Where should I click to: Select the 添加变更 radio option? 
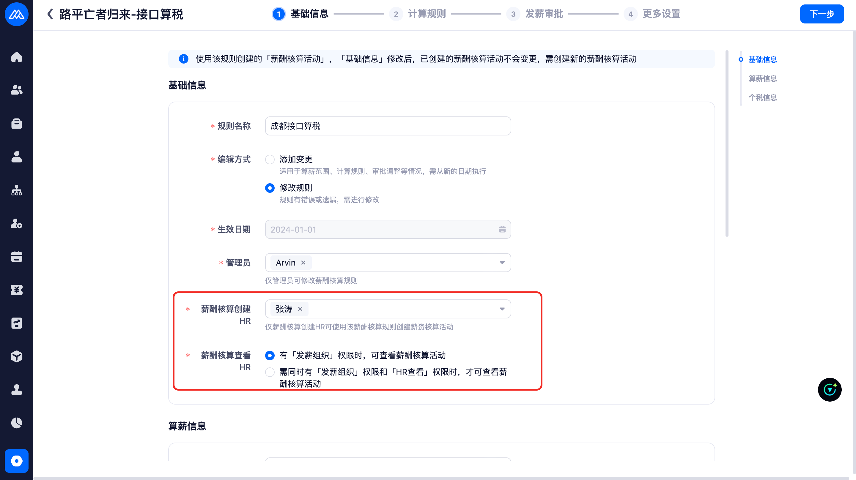tap(270, 160)
